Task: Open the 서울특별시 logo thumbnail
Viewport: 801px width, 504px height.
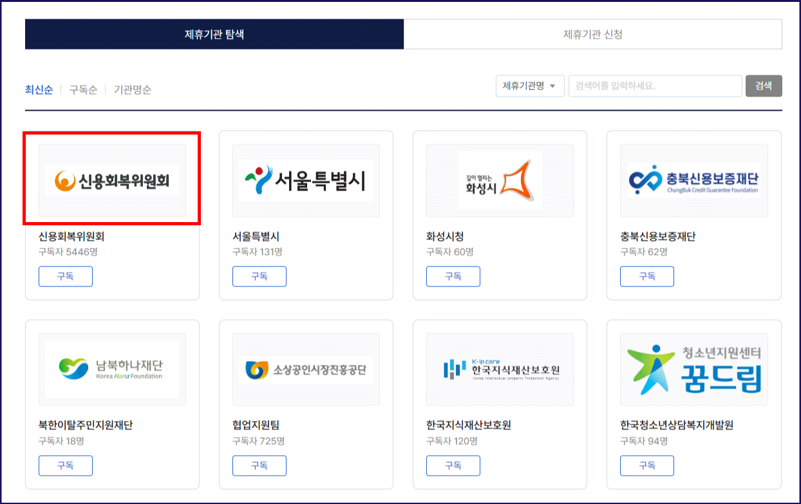Action: coord(306,180)
